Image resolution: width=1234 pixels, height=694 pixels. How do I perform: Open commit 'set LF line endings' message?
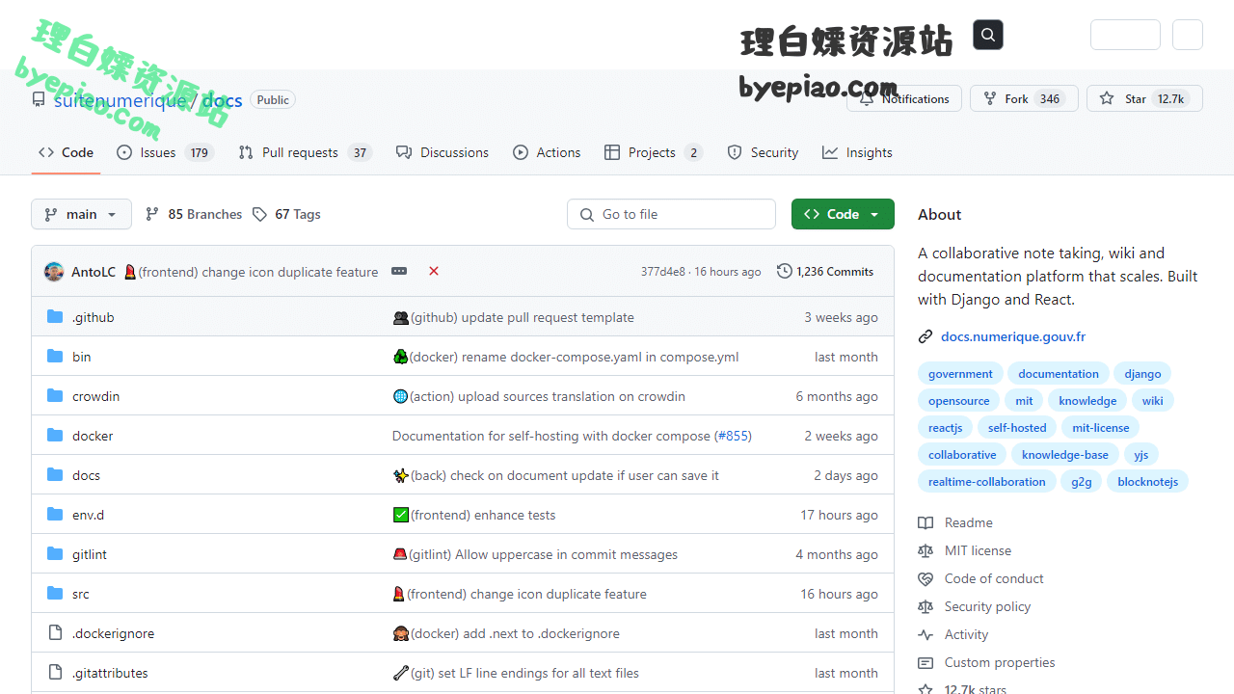516,673
